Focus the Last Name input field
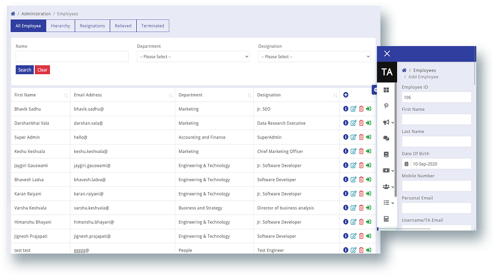Viewport: 493px width, 277px height. tap(436, 141)
